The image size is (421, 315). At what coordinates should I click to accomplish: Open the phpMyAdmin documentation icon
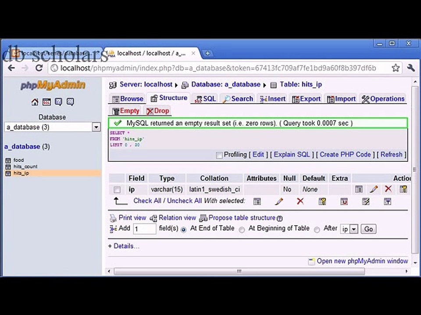pyautogui.click(x=58, y=102)
